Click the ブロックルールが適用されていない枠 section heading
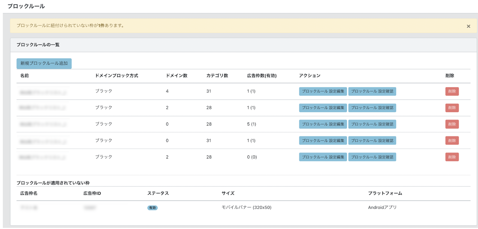 (x=53, y=183)
